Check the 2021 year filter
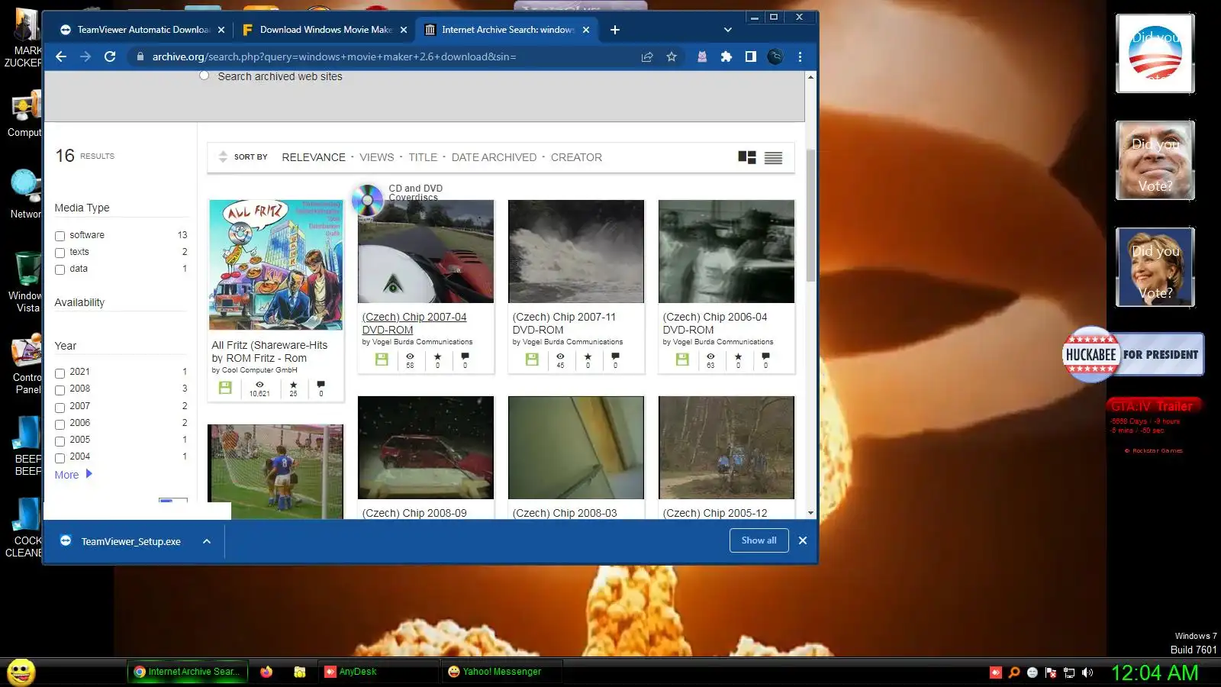This screenshot has width=1221, height=687. tap(60, 373)
